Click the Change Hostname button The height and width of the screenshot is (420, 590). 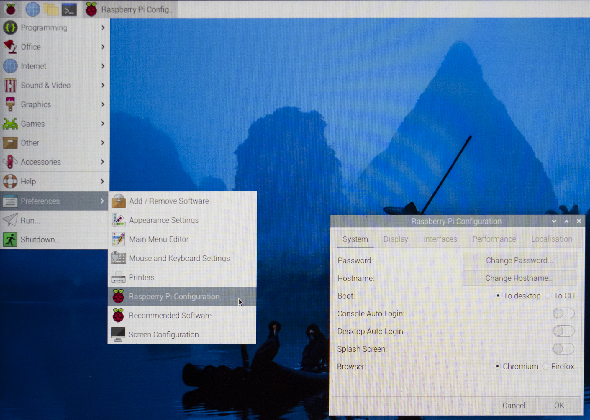pyautogui.click(x=519, y=278)
